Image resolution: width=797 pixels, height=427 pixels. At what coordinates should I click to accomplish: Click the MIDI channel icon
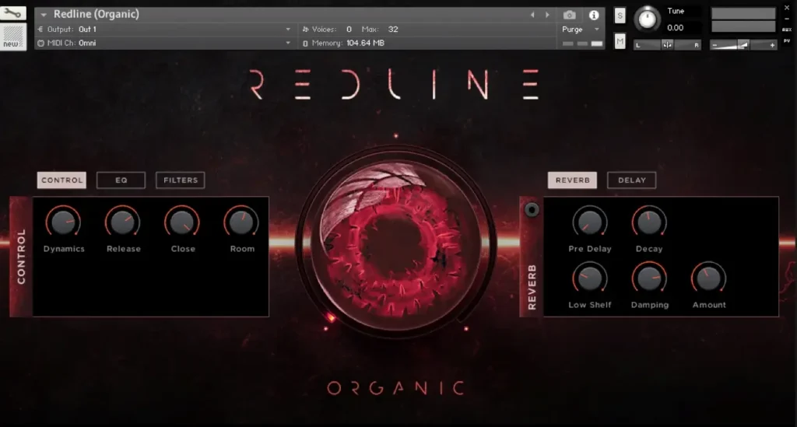pos(40,43)
